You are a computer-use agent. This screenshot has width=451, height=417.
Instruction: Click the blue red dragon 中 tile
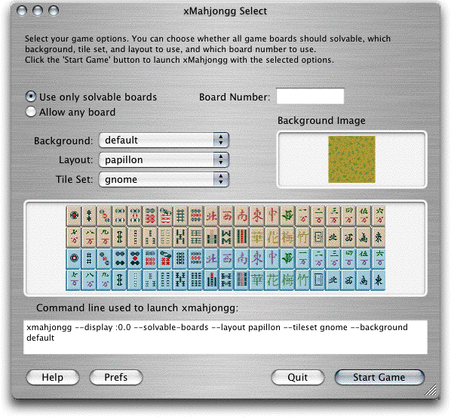(272, 258)
